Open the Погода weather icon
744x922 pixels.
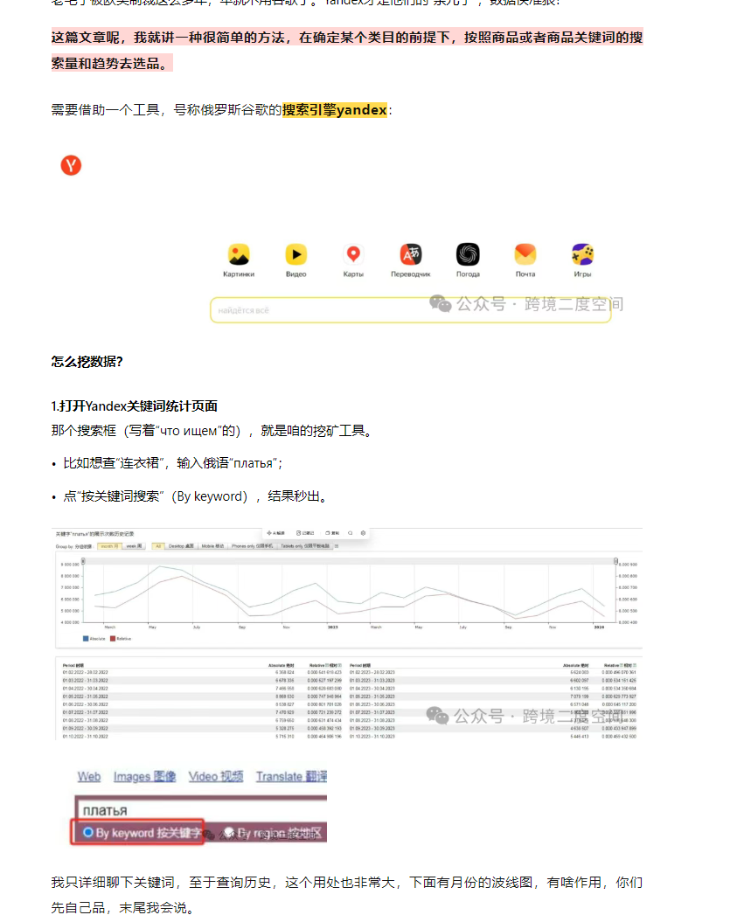tap(468, 254)
